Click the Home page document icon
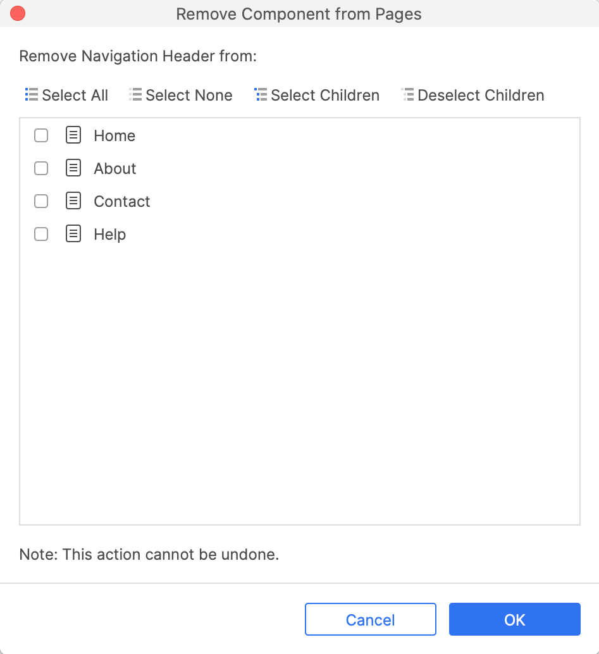599x654 pixels. [73, 135]
